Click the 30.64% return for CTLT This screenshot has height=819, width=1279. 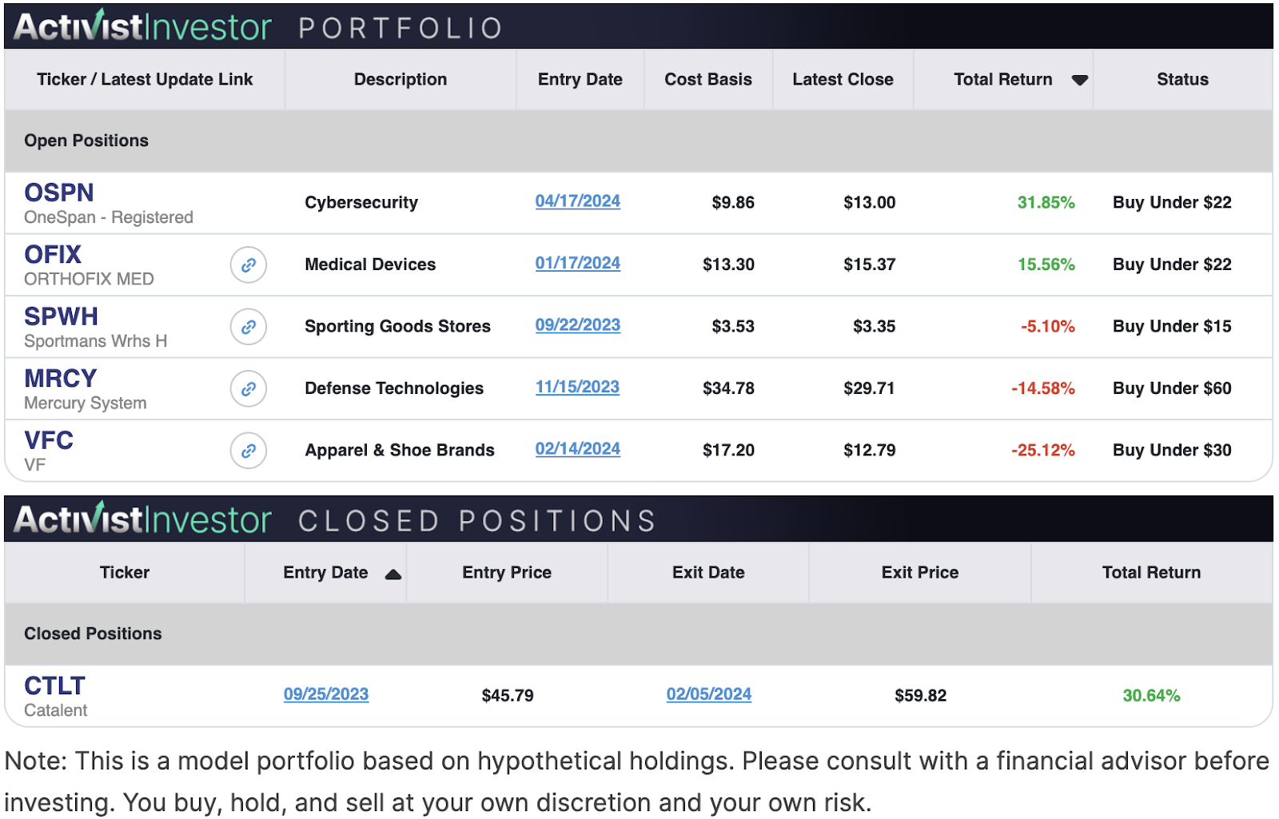point(1151,696)
